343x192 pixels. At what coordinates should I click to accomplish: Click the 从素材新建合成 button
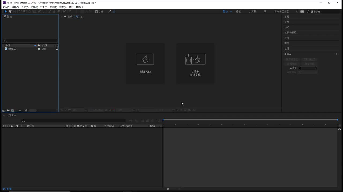click(x=195, y=63)
